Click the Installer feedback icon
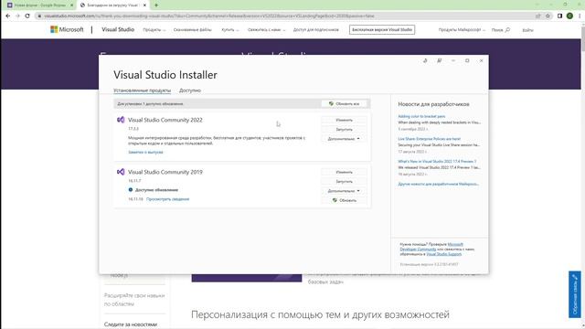Image resolution: width=585 pixels, height=329 pixels. point(439,60)
